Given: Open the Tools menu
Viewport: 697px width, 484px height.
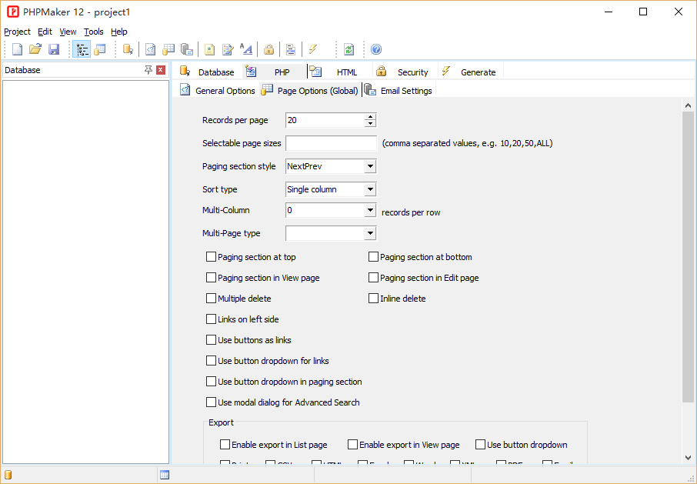Looking at the screenshot, I should [94, 32].
